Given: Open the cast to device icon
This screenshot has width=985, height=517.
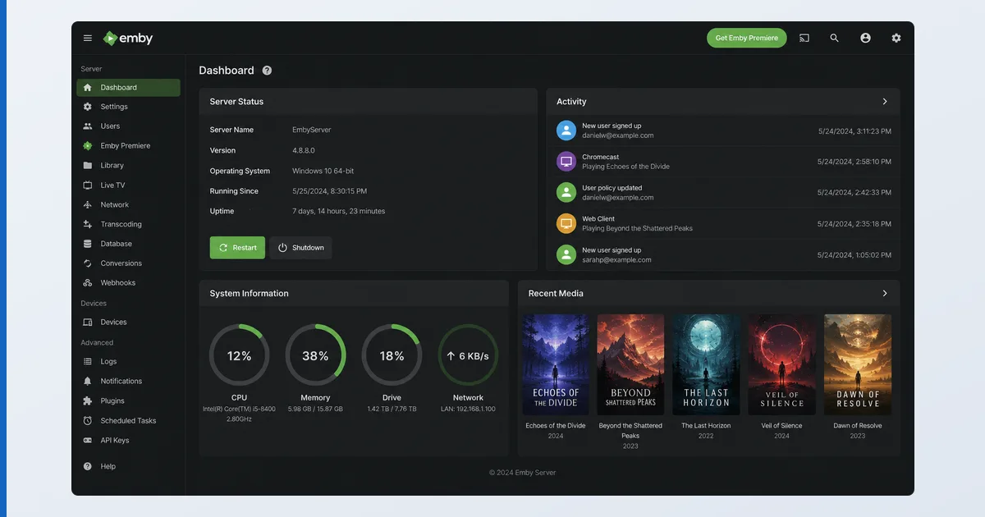Looking at the screenshot, I should click(804, 38).
